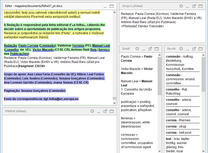Image resolution: width=208 pixels, height=153 pixels.
Task: Click the Přibližné překlady empty results field
Action: [x=59, y=134]
